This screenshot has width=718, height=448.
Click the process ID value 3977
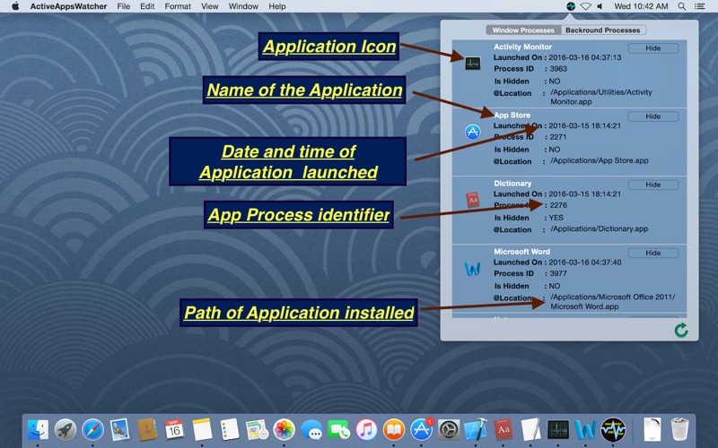[558, 273]
